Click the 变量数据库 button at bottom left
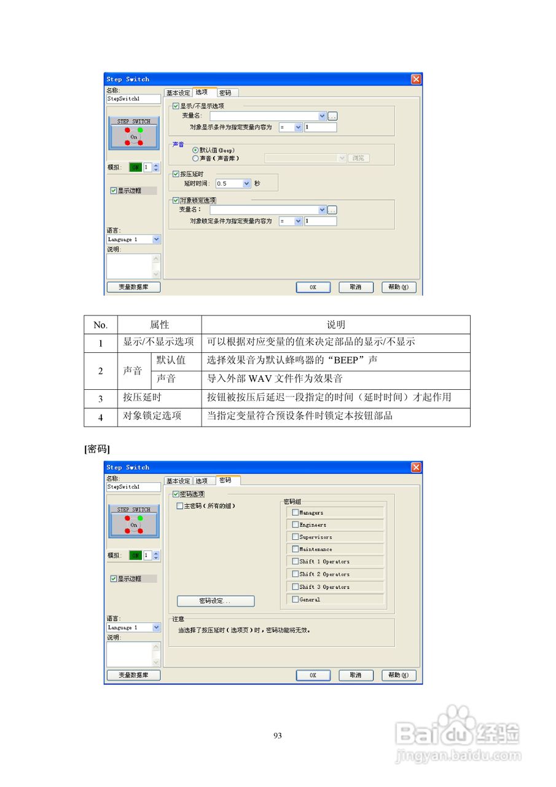 pos(133,287)
